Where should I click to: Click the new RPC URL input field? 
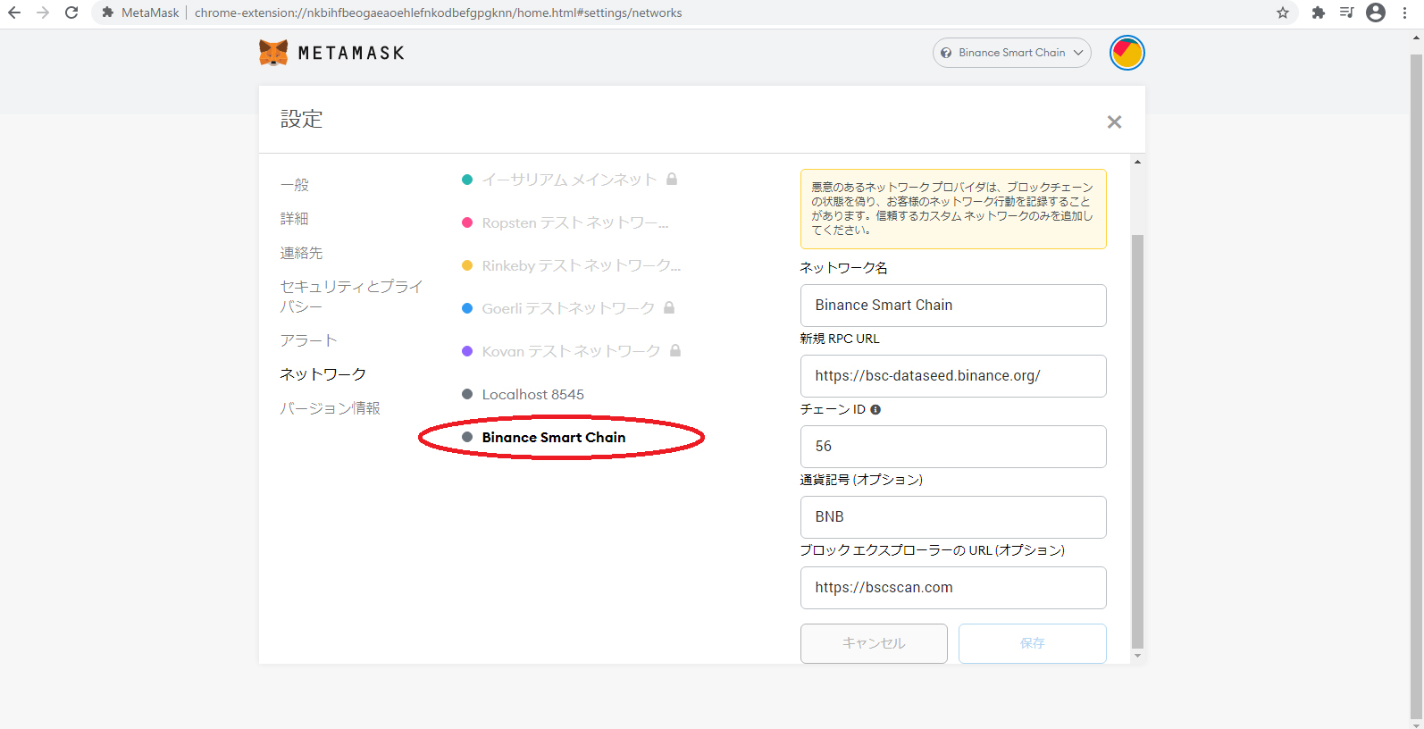pos(953,376)
